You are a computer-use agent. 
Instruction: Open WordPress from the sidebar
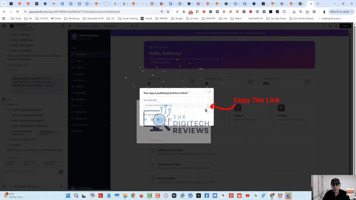click(81, 99)
